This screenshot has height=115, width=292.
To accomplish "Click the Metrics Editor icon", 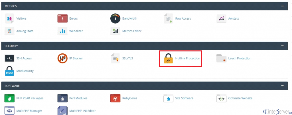I will point(115,31).
